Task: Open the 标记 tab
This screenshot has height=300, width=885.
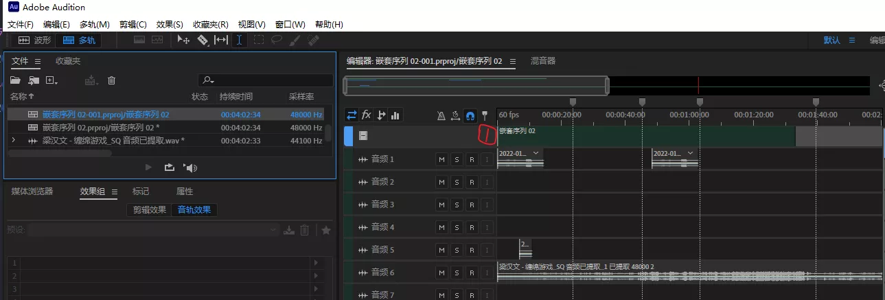Action: (x=141, y=192)
